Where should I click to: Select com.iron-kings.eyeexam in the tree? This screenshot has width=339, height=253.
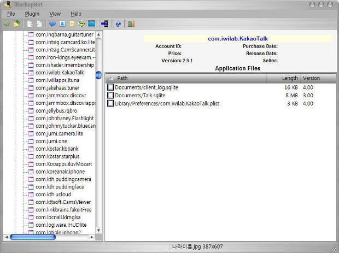click(65, 57)
